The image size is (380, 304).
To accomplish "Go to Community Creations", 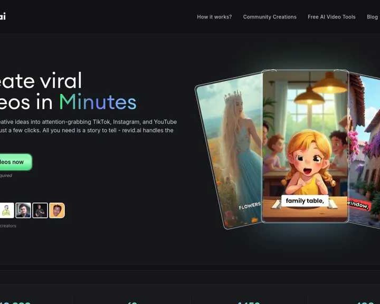I will (270, 17).
